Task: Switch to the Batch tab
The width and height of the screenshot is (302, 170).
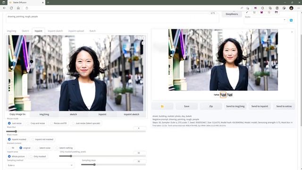Action: (92, 31)
